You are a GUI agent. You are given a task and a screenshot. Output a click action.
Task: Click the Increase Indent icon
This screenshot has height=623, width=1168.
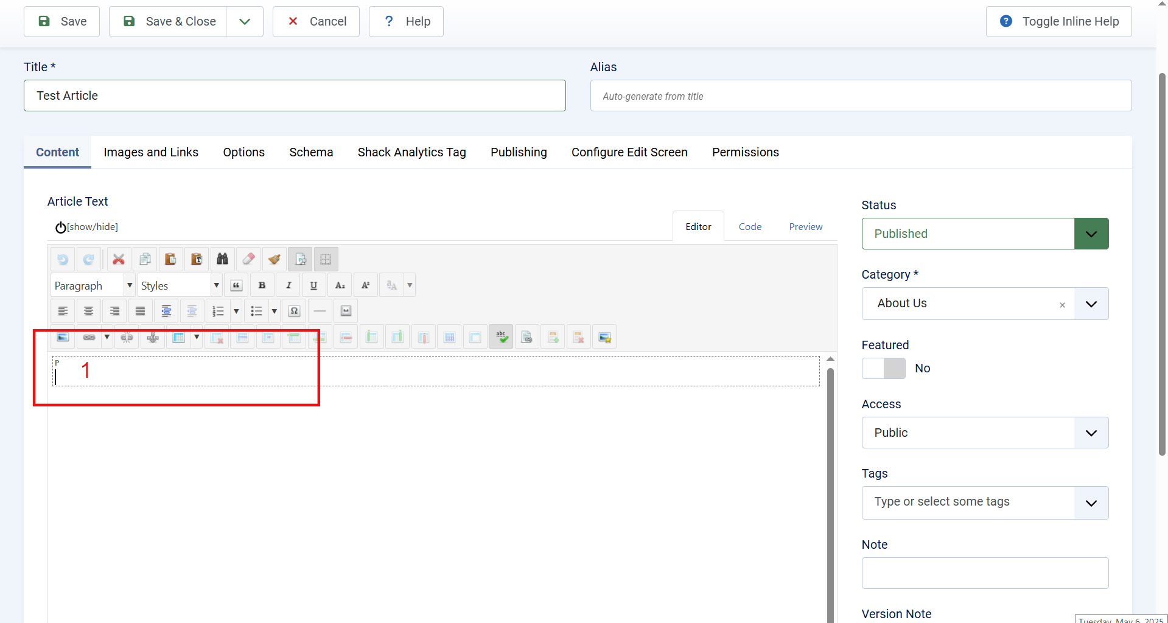[166, 311]
